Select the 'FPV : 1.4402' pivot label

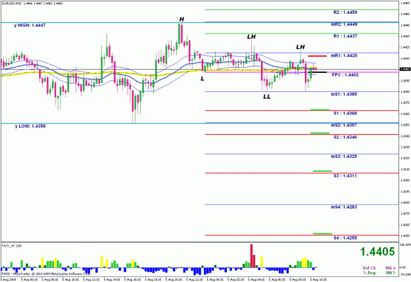[x=345, y=75]
